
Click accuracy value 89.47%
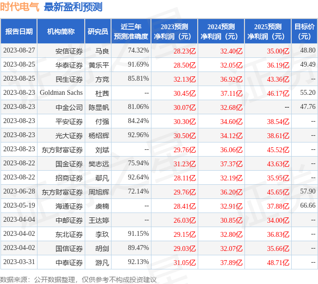point(138,248)
